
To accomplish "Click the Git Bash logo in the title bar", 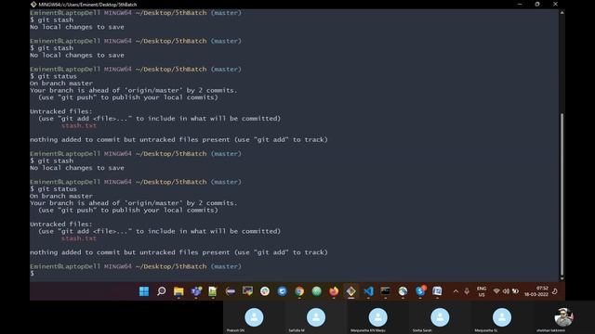I will point(33,4).
